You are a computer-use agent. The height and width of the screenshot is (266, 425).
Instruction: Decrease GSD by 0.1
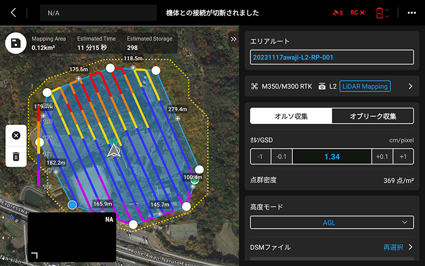point(281,156)
